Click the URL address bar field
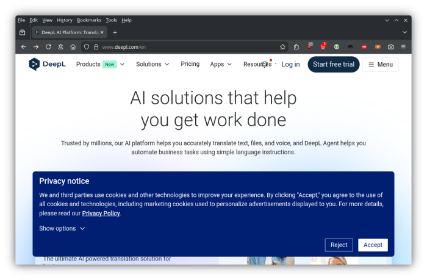427x280 pixels. [x=183, y=47]
